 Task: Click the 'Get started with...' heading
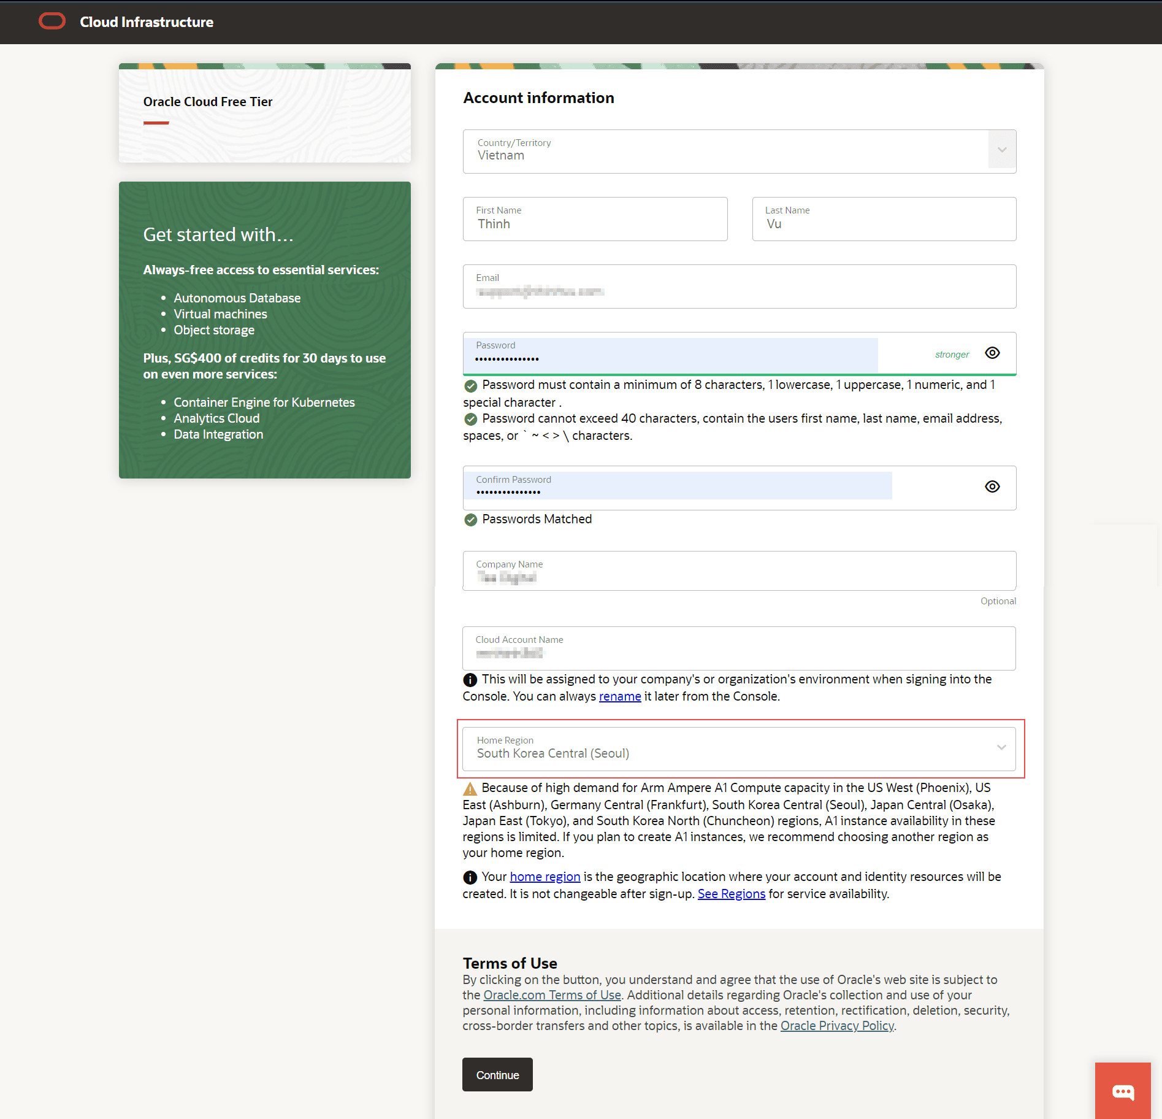(218, 234)
